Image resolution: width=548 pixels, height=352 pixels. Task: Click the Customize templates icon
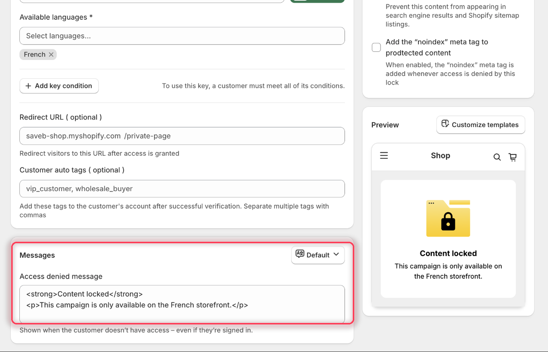[x=445, y=124]
